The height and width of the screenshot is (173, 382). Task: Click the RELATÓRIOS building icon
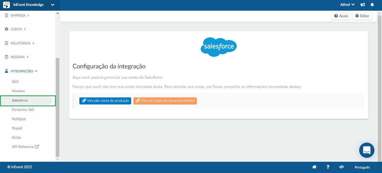[x=7, y=43]
